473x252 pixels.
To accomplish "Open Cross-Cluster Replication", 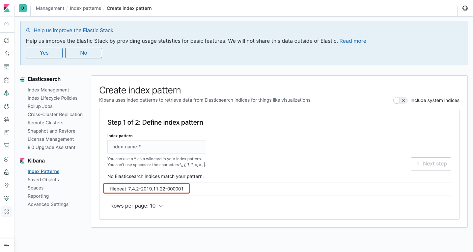I will click(55, 114).
